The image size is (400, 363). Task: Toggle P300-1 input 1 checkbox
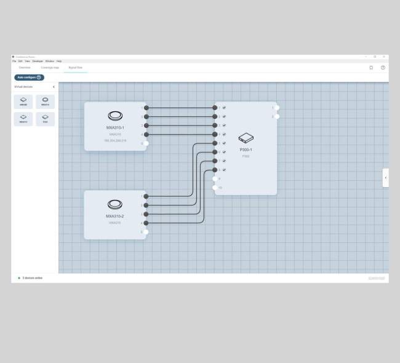pos(224,108)
